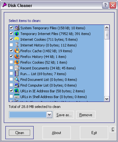Check the Recent Documents checkbox
Viewport: 118px width, 142px height.
[x=11, y=68]
